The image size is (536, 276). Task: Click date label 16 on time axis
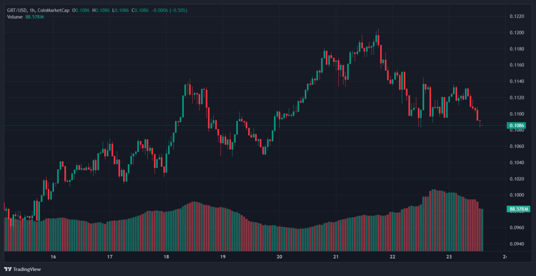pyautogui.click(x=53, y=257)
